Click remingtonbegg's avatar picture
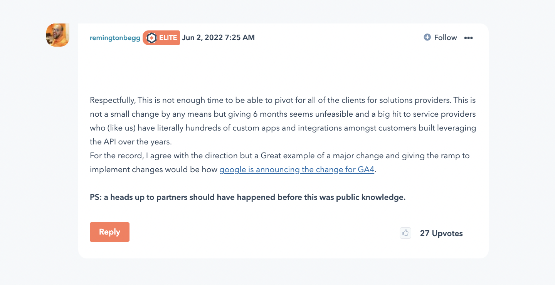 57,35
